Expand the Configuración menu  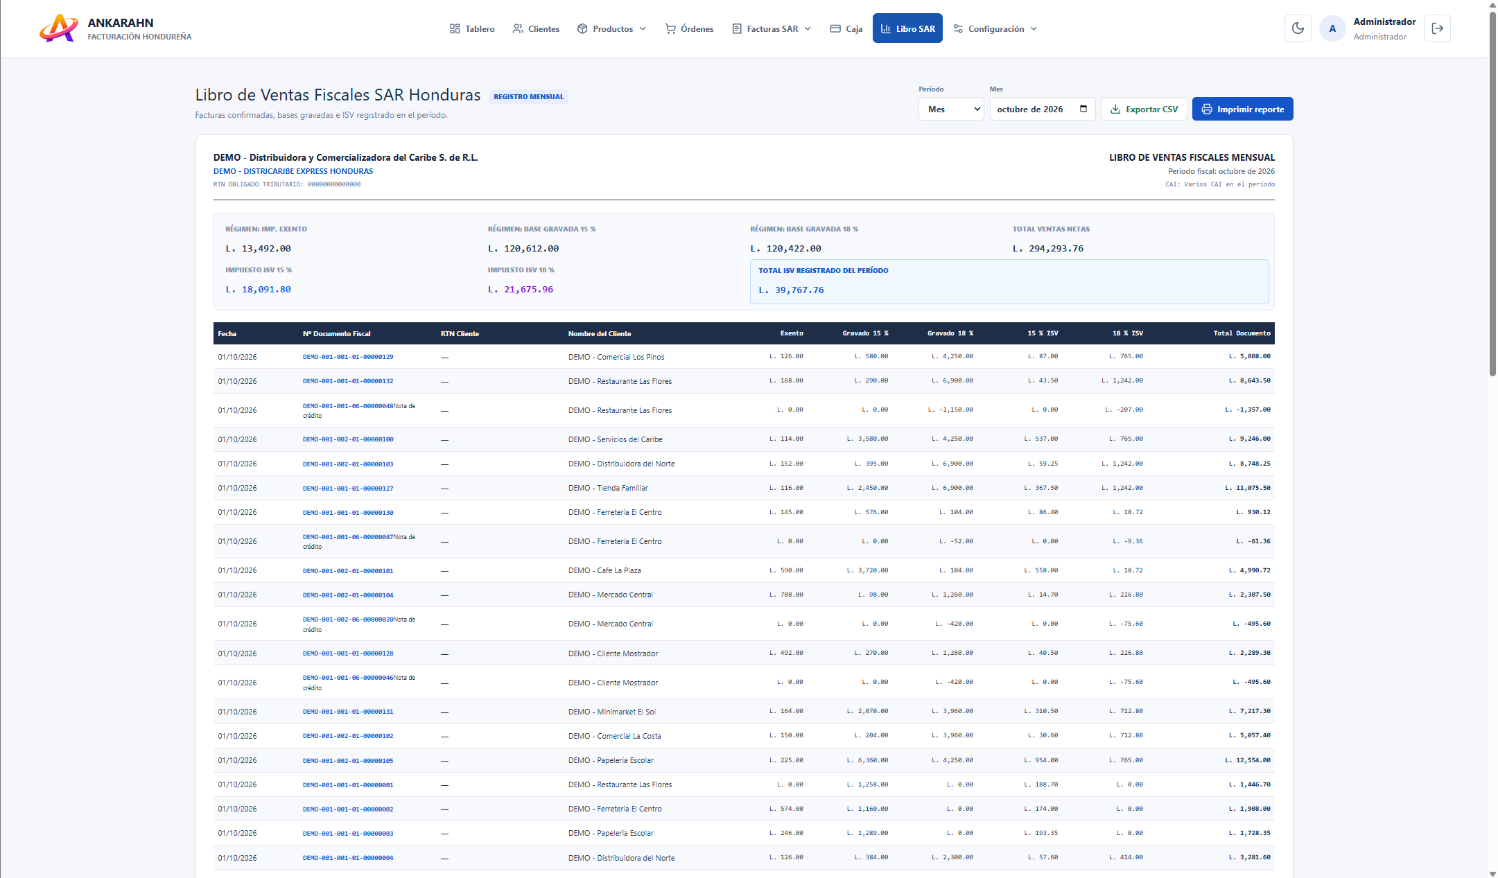[x=995, y=28]
